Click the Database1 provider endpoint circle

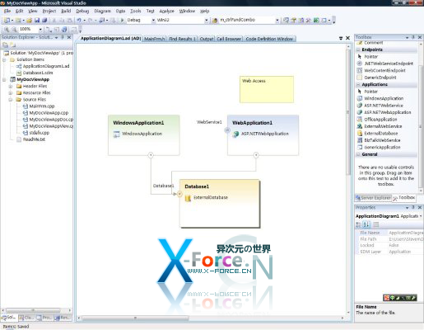pos(179,194)
